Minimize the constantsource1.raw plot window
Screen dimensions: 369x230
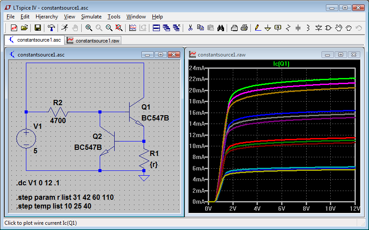point(328,54)
